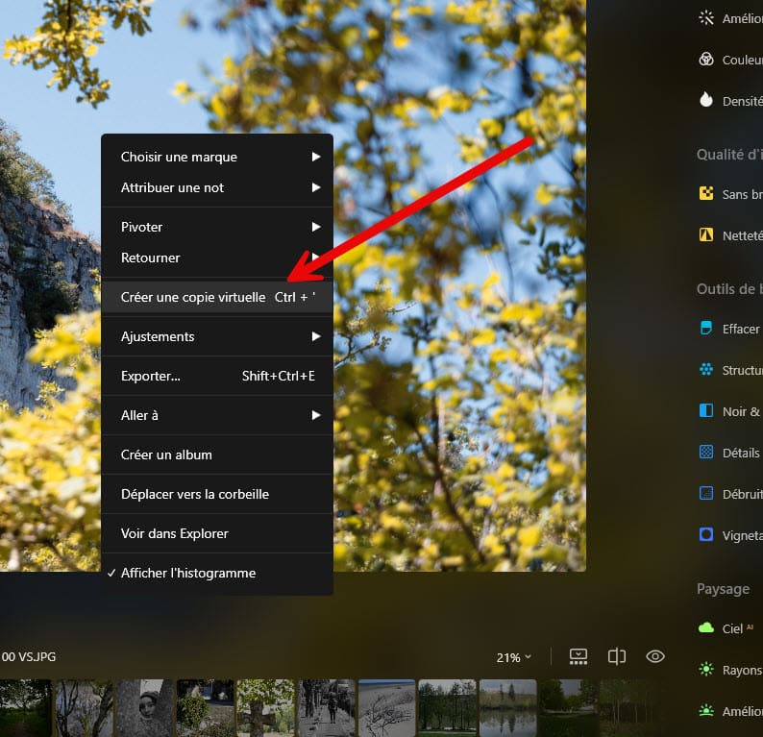Expand the Aller à submenu arrow
The width and height of the screenshot is (763, 737).
click(316, 415)
